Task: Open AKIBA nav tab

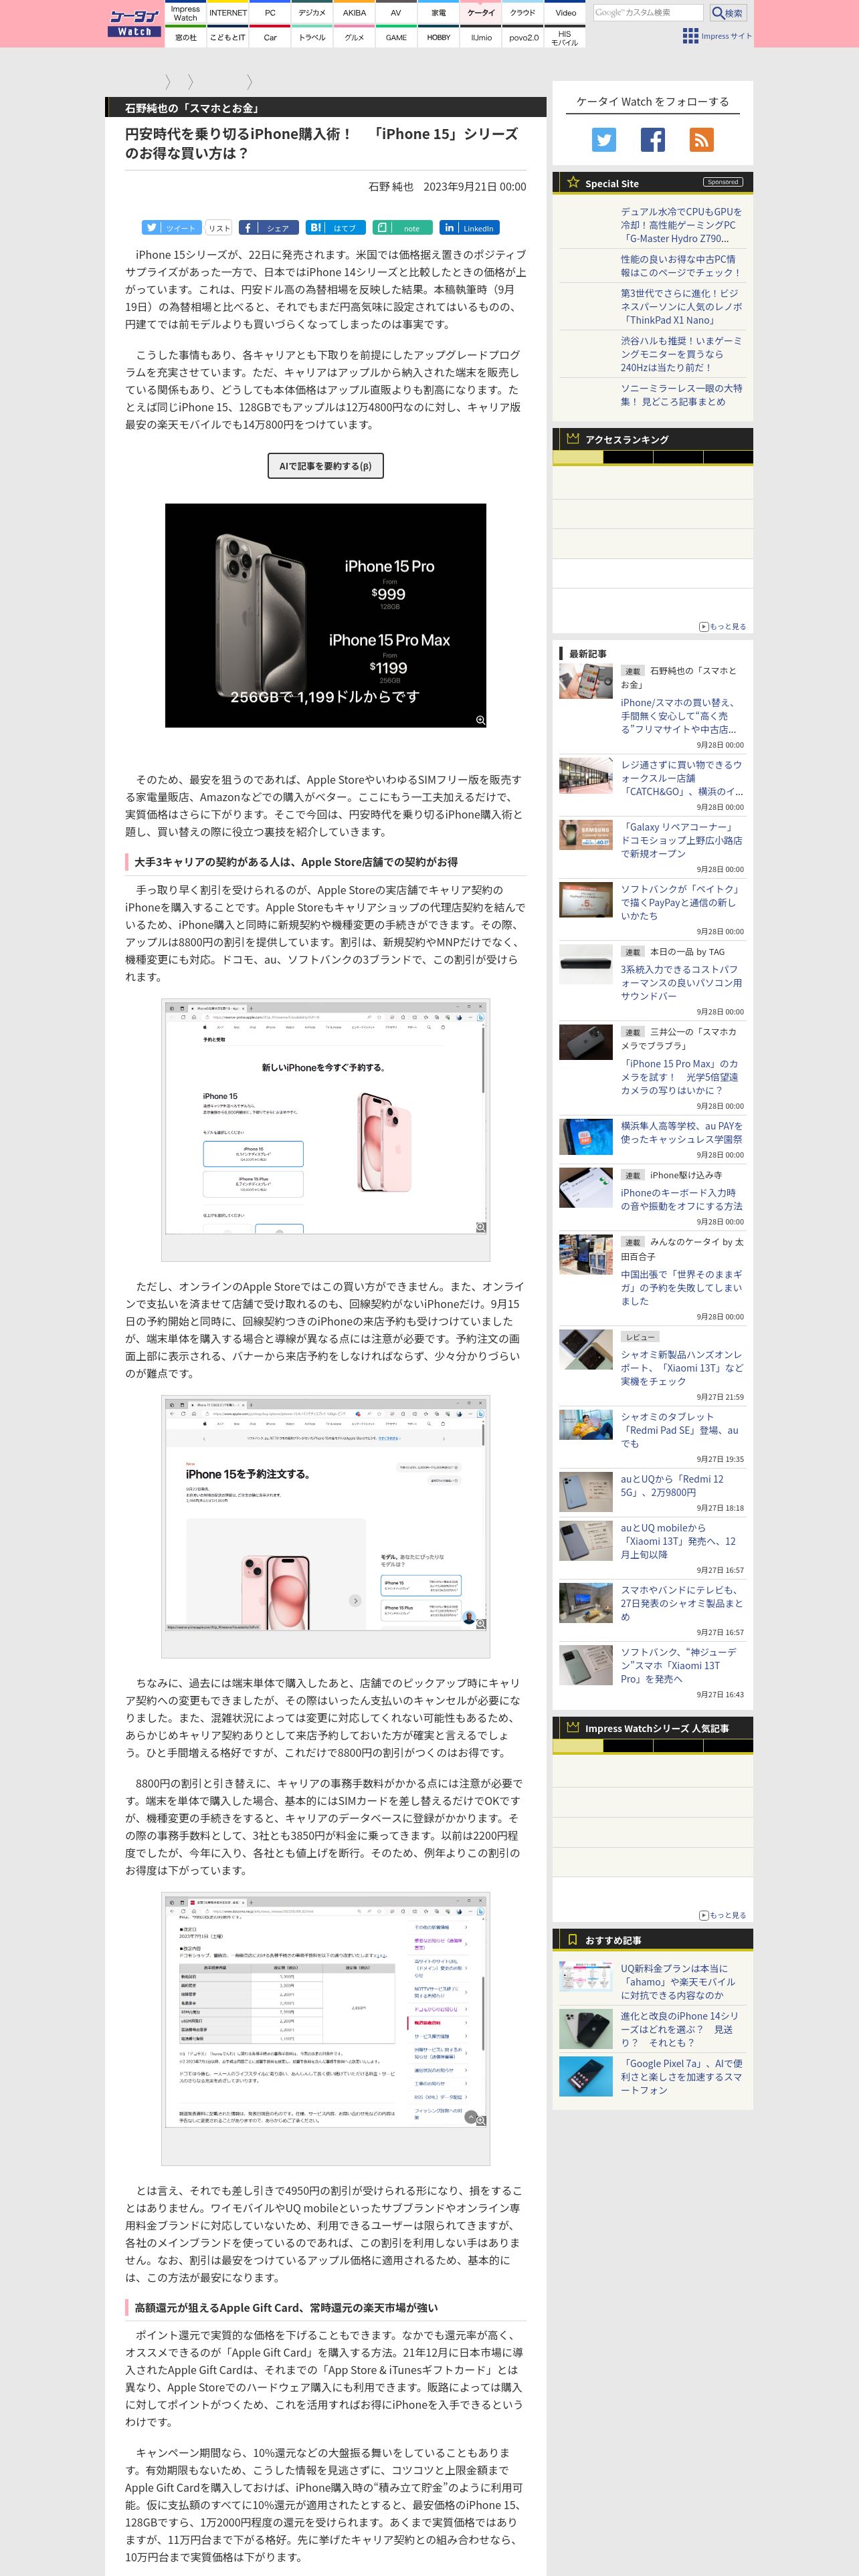Action: point(354,13)
